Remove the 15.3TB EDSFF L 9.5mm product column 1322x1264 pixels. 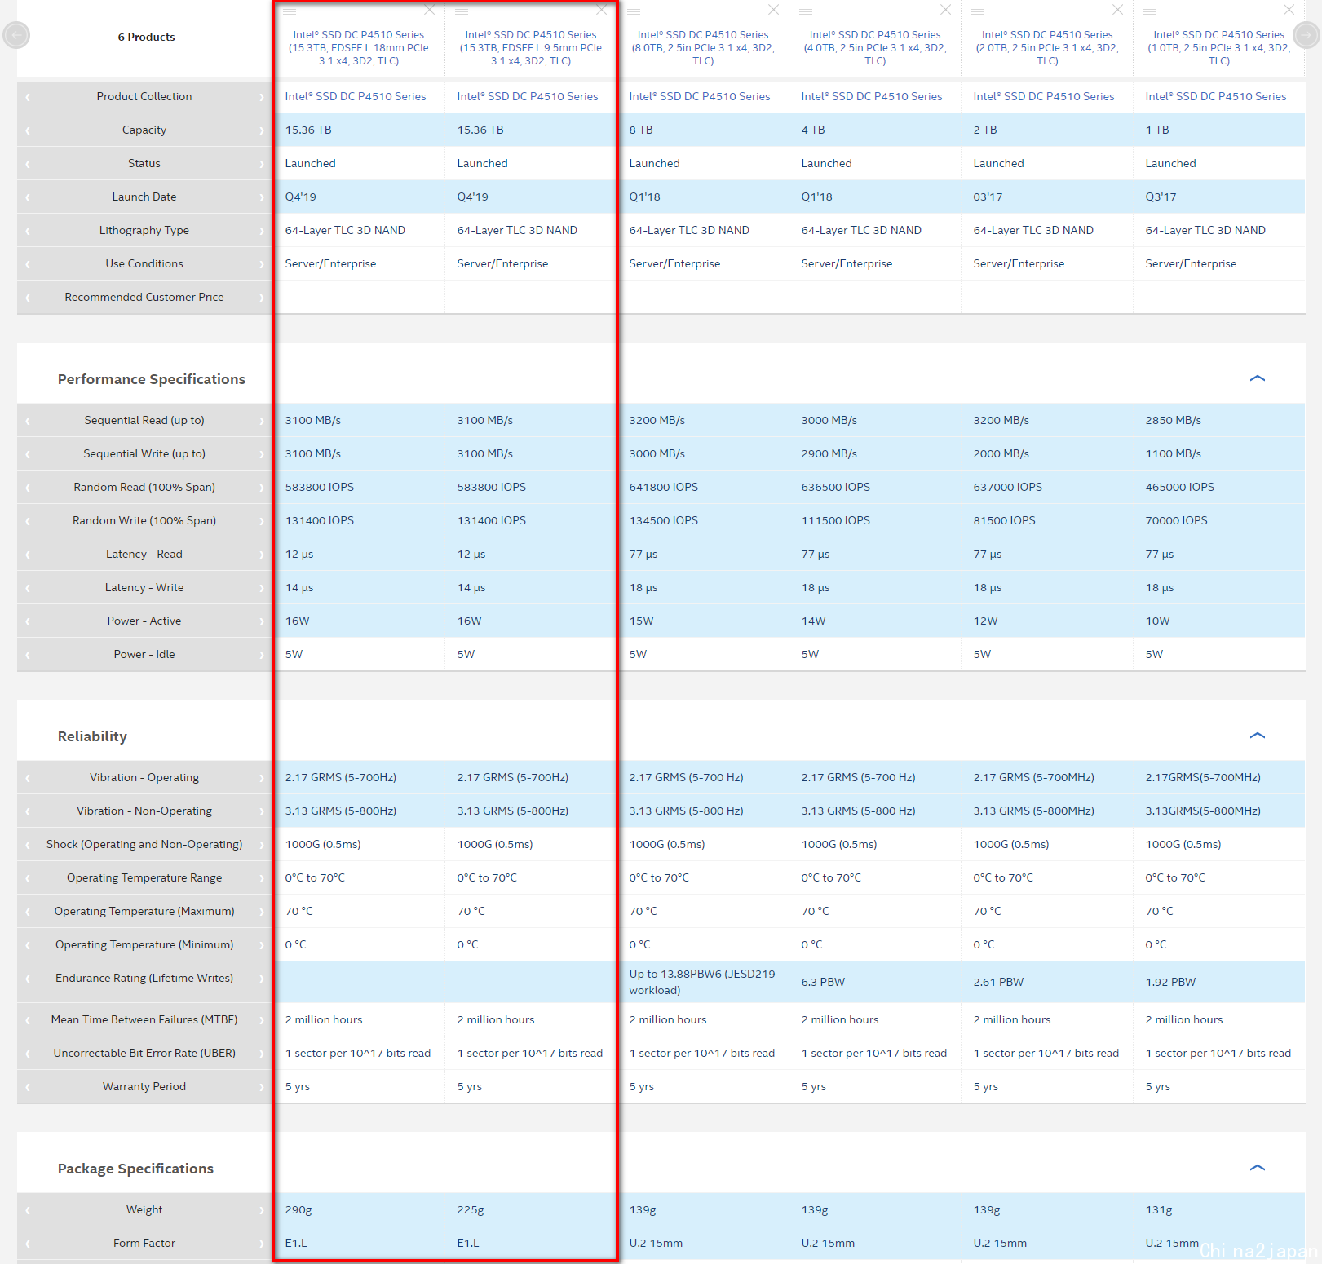pyautogui.click(x=601, y=10)
